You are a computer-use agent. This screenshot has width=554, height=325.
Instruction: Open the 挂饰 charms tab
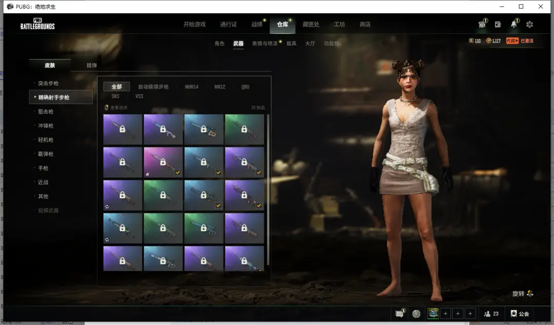pyautogui.click(x=92, y=65)
